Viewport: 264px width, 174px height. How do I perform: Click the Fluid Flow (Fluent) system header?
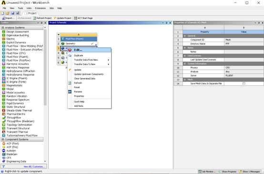(x=79, y=39)
